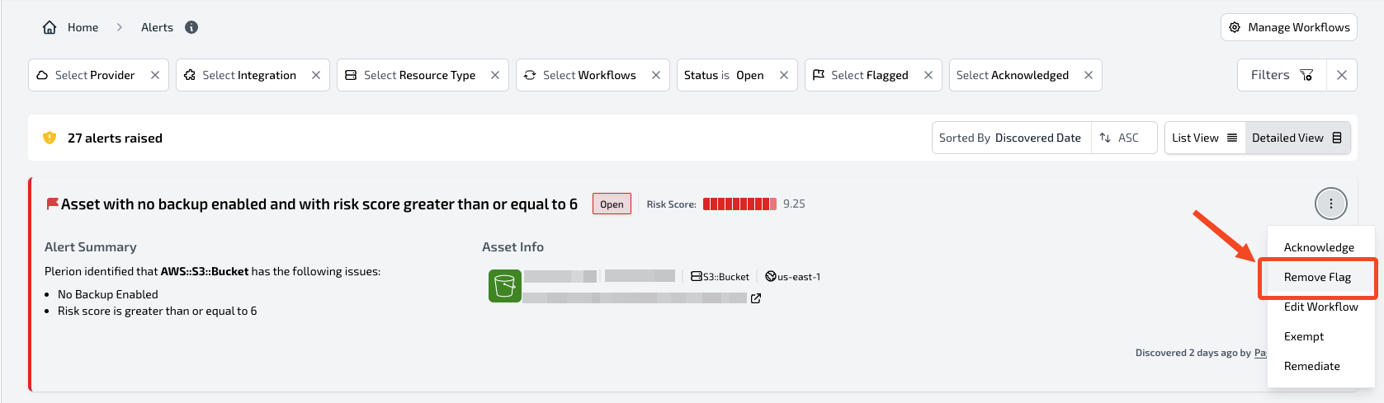Open the Filters button
This screenshot has height=403, width=1384.
pos(1282,75)
